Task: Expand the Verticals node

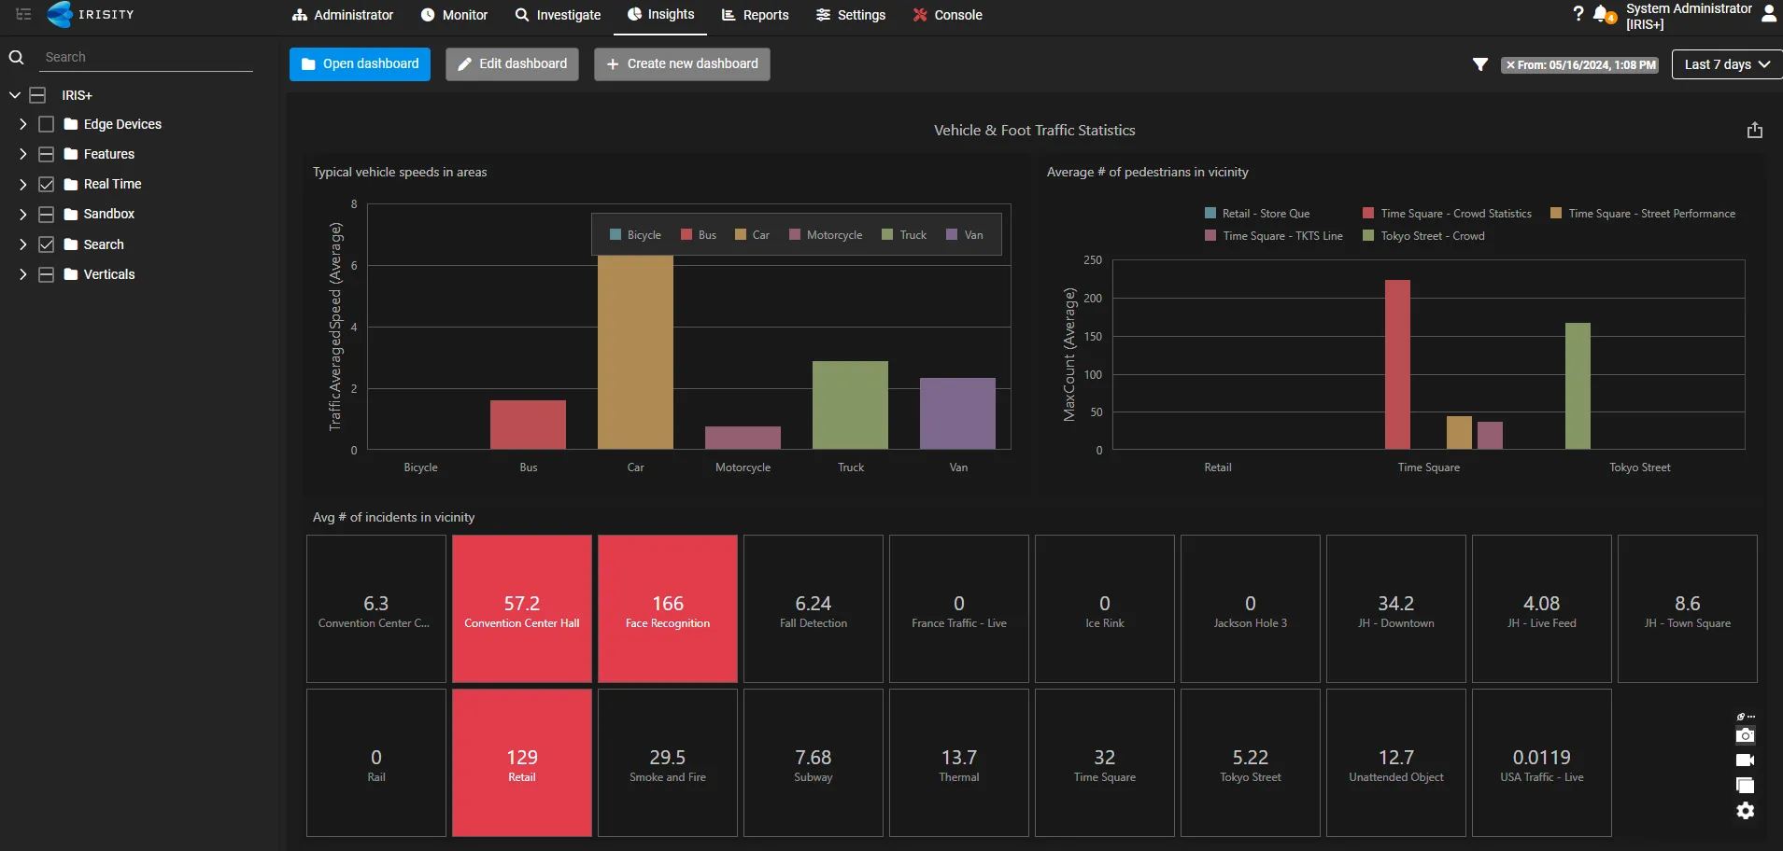Action: [22, 274]
